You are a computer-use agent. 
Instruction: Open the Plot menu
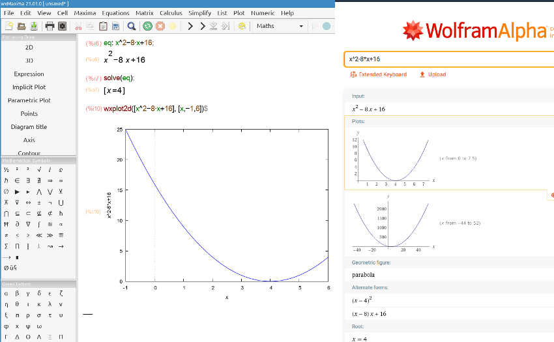(x=239, y=13)
